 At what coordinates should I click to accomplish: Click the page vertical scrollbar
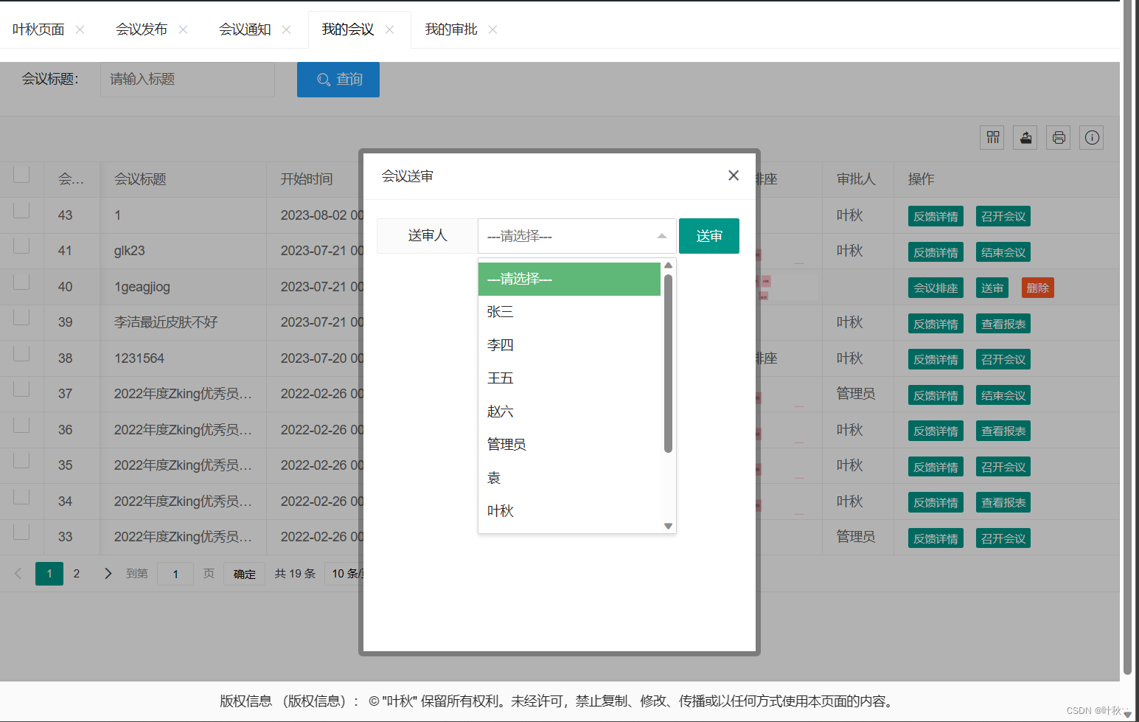tap(1127, 337)
